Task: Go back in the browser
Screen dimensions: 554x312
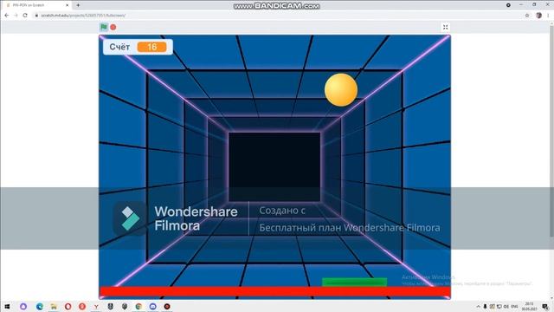Action: point(7,16)
